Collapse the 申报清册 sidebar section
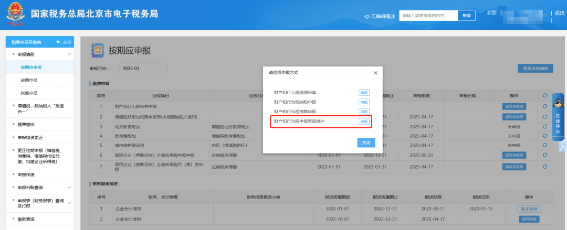 pyautogui.click(x=69, y=54)
